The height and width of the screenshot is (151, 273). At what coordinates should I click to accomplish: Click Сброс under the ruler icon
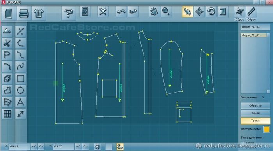pyautogui.click(x=252, y=19)
